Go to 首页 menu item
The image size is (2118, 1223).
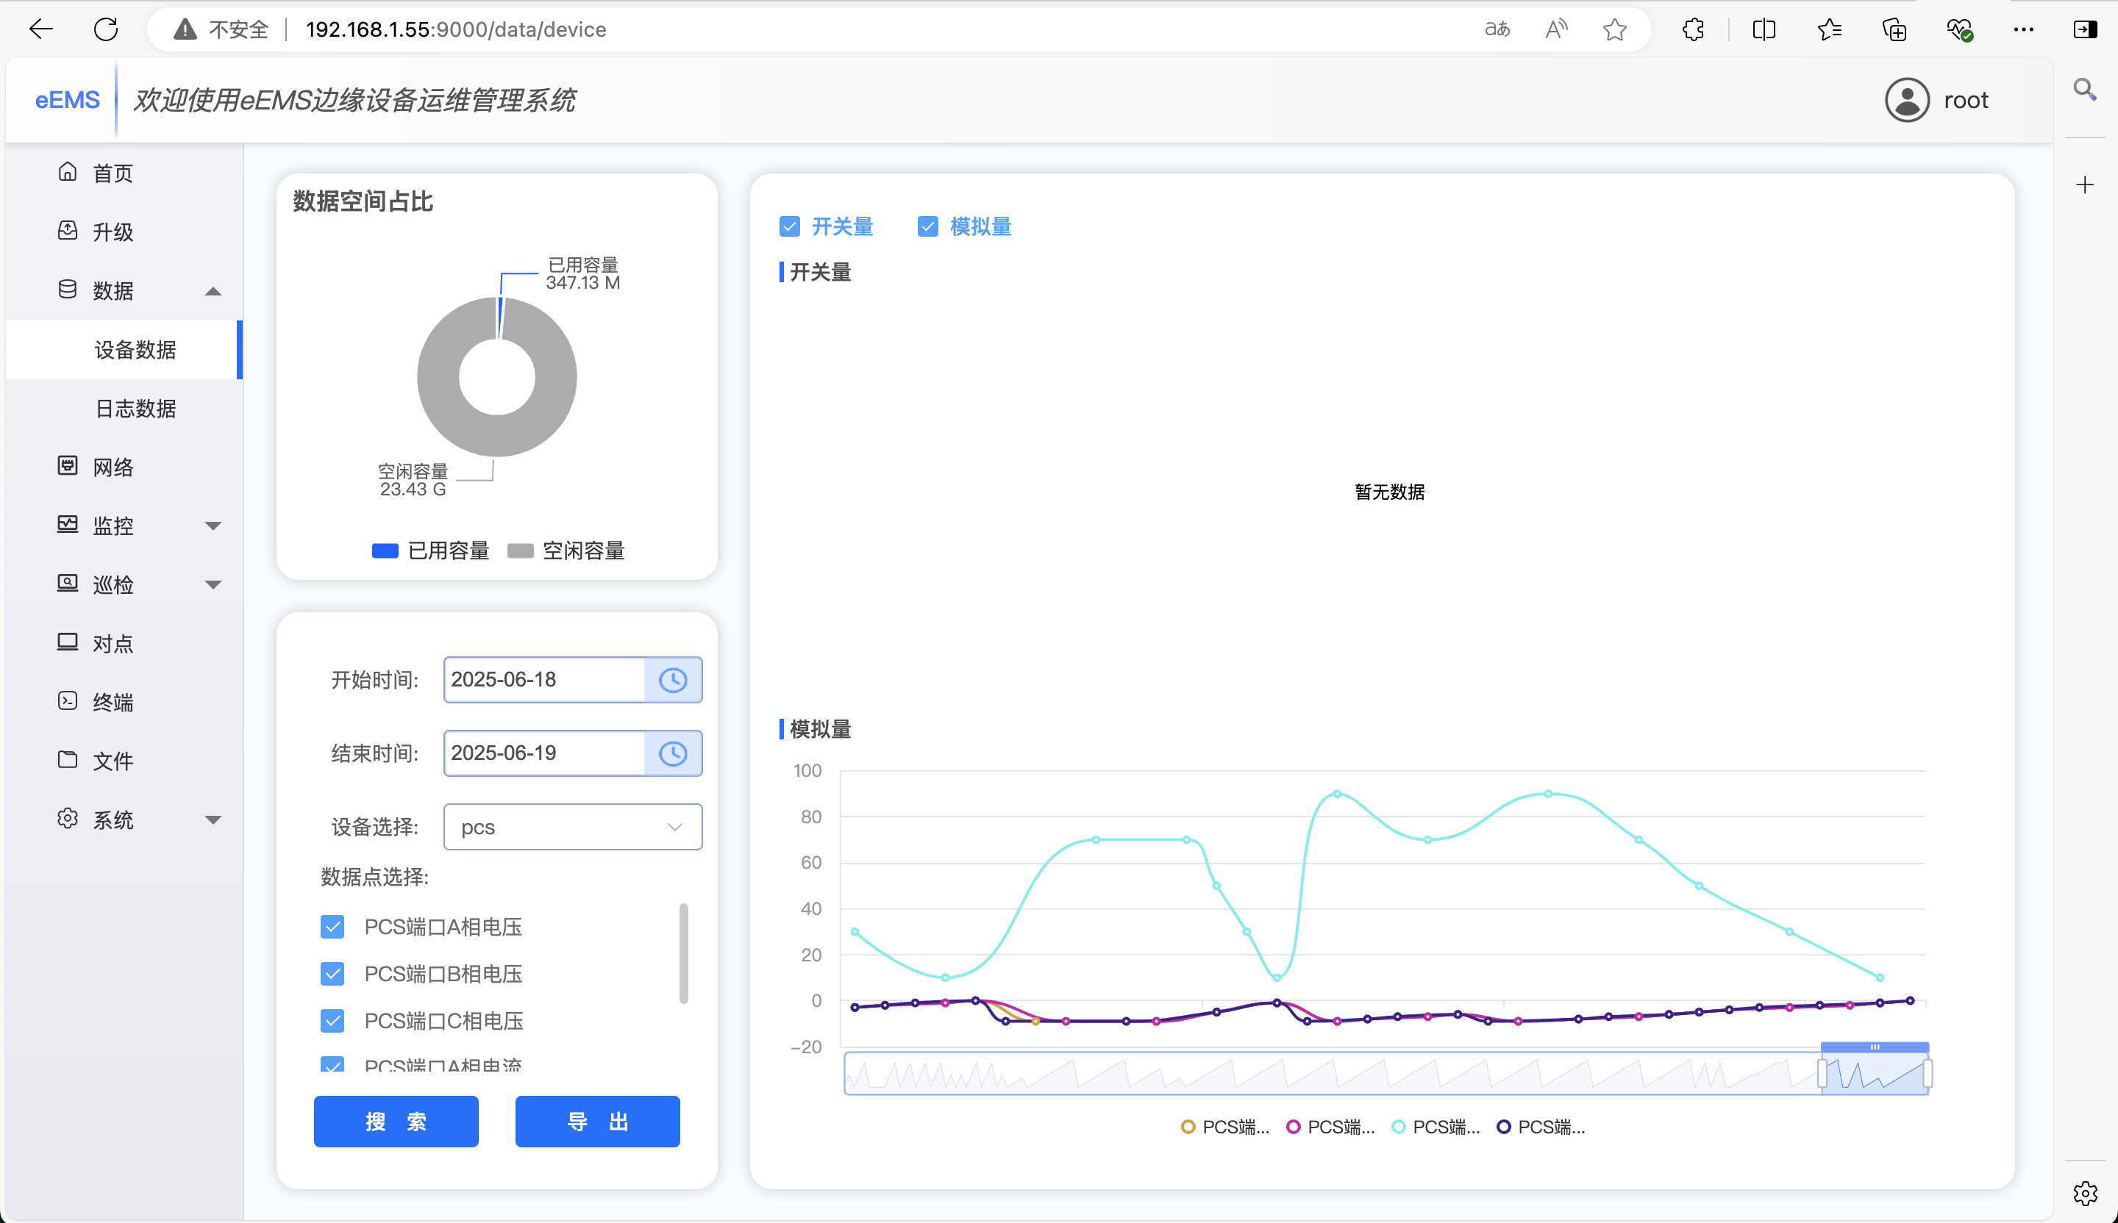coord(124,172)
